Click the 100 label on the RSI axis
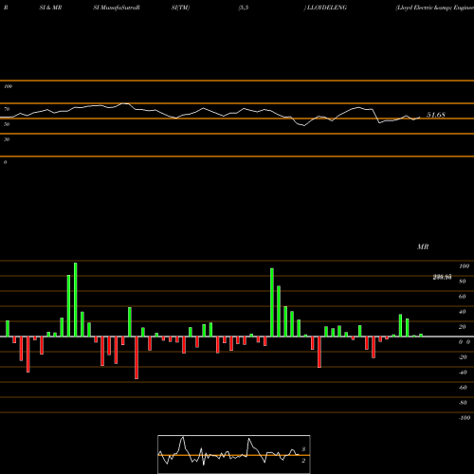474x474 pixels. coord(8,86)
